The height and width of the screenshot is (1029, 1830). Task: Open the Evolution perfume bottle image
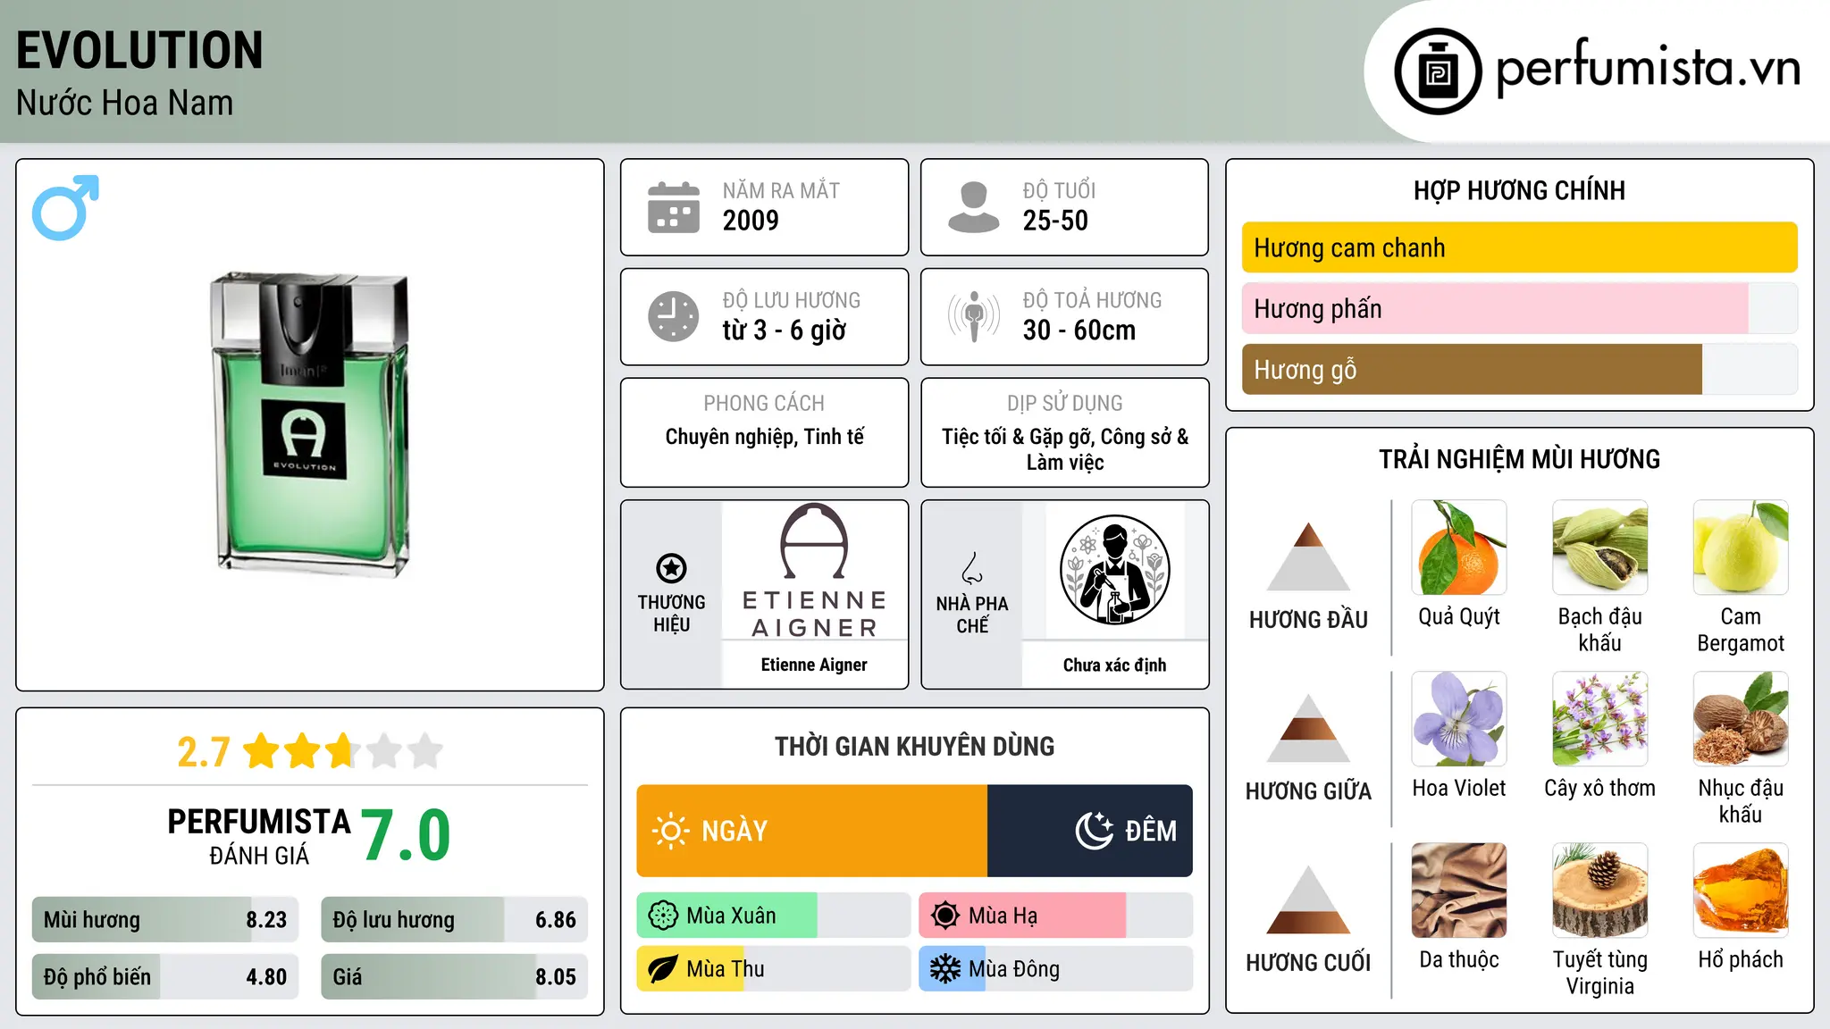coord(310,424)
